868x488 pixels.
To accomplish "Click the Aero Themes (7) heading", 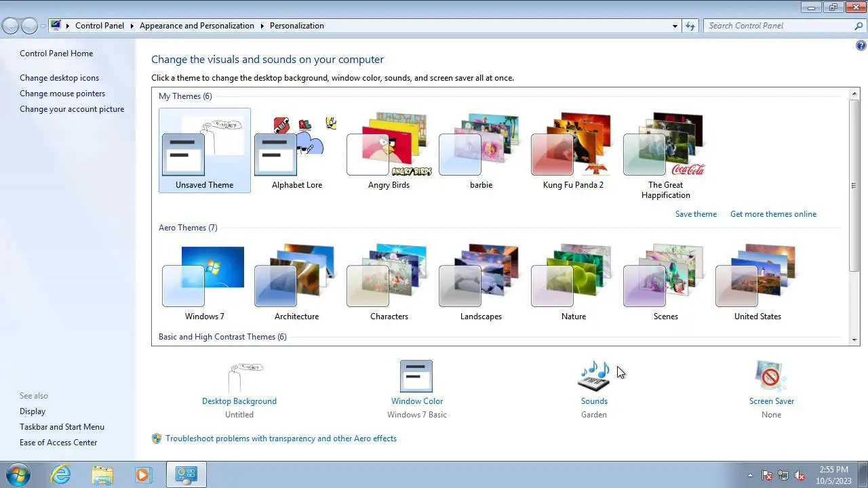I will click(x=188, y=228).
